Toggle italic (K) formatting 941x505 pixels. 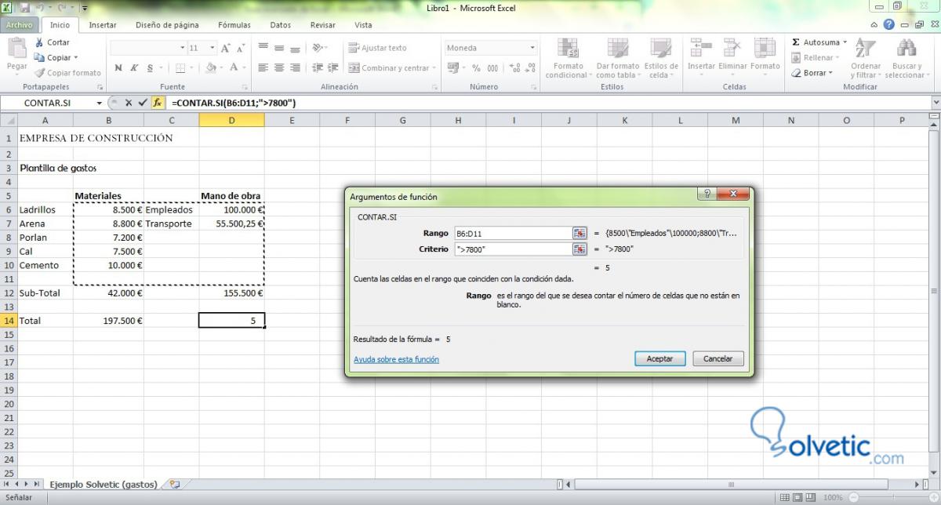tap(135, 68)
